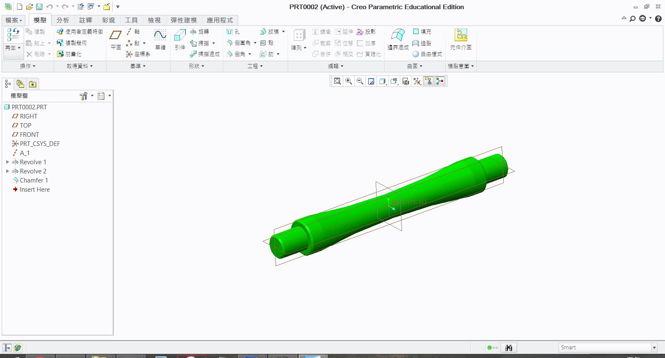Open the Surfaces (曲面) group dropdown
This screenshot has height=358, width=665.
pyautogui.click(x=415, y=66)
